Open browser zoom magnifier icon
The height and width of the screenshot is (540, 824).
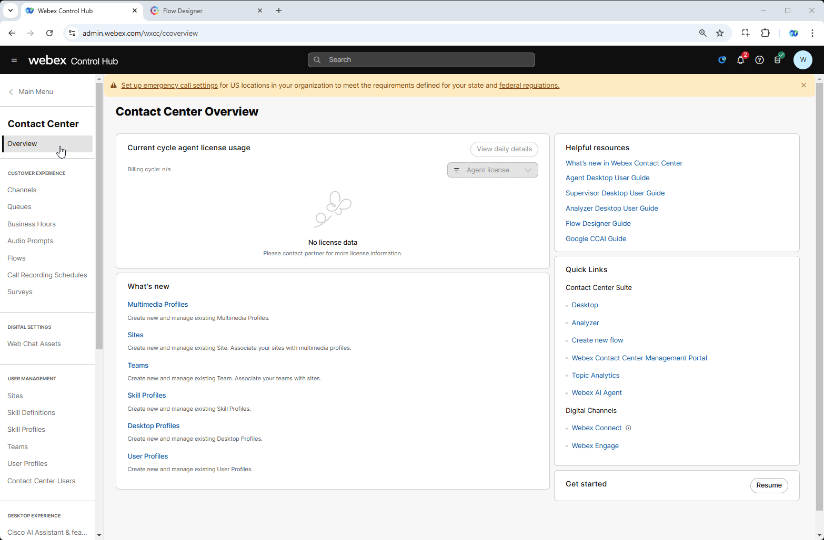(x=702, y=33)
